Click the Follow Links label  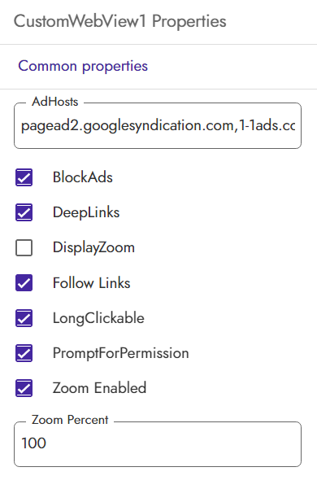click(x=91, y=283)
